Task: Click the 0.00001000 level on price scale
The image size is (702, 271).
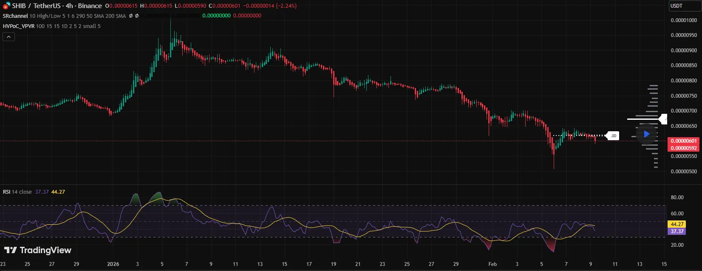Action: [683, 20]
